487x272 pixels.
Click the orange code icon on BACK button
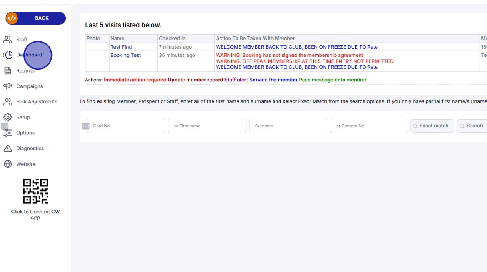(12, 18)
